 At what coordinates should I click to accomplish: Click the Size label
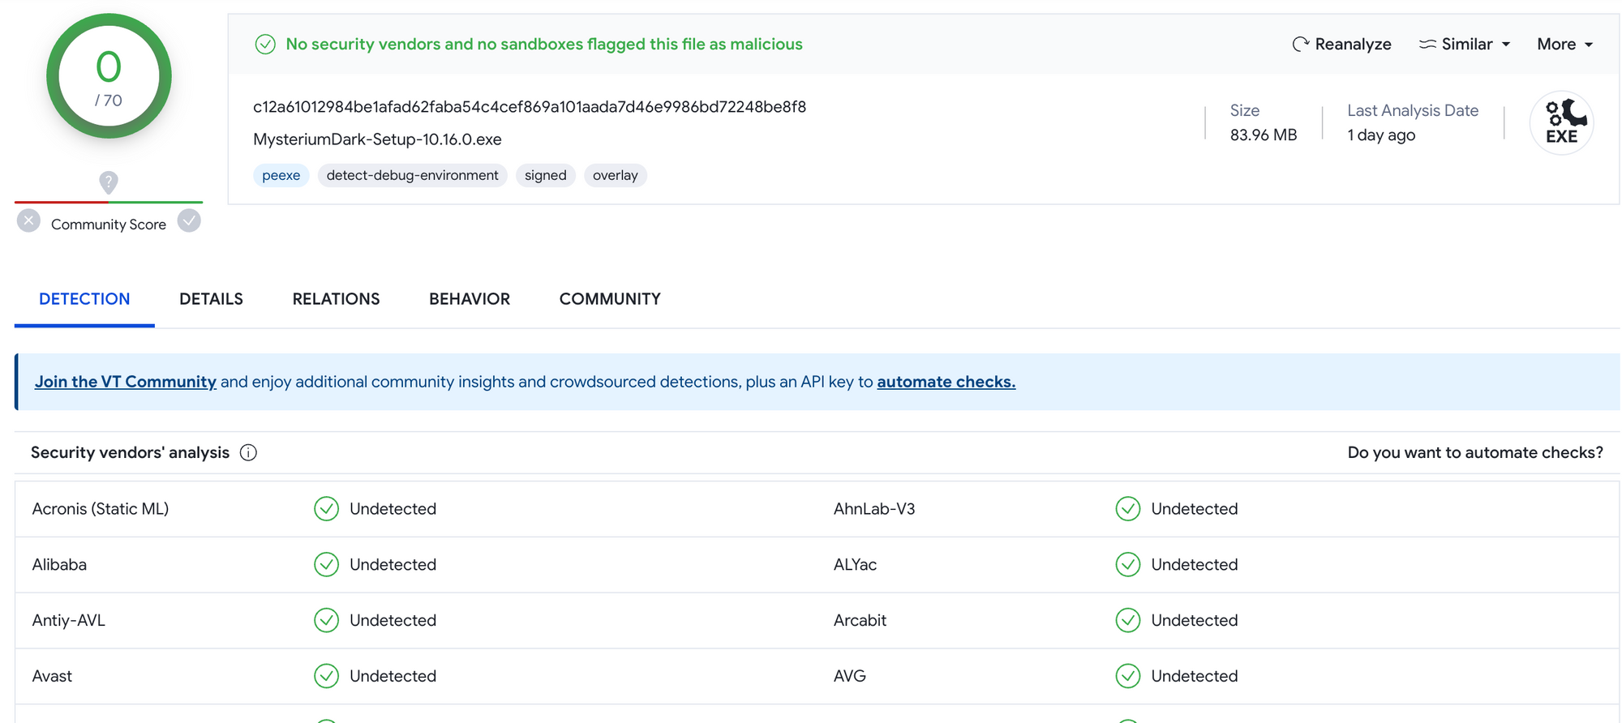click(x=1245, y=110)
